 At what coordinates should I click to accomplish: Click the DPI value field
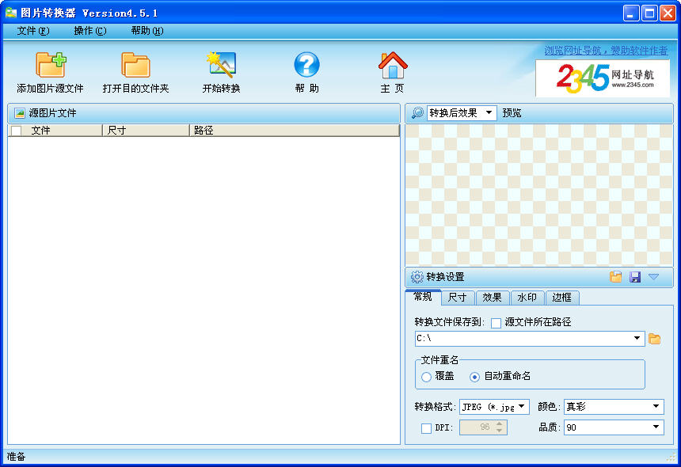click(x=477, y=427)
